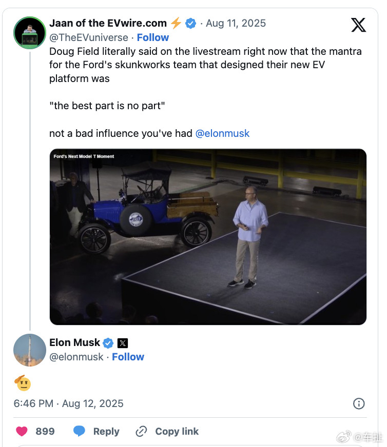Click the chain link copy icon
The height and width of the screenshot is (447, 387).
coord(141,431)
